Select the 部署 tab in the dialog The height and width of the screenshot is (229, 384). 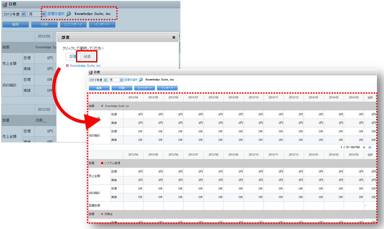(x=72, y=57)
